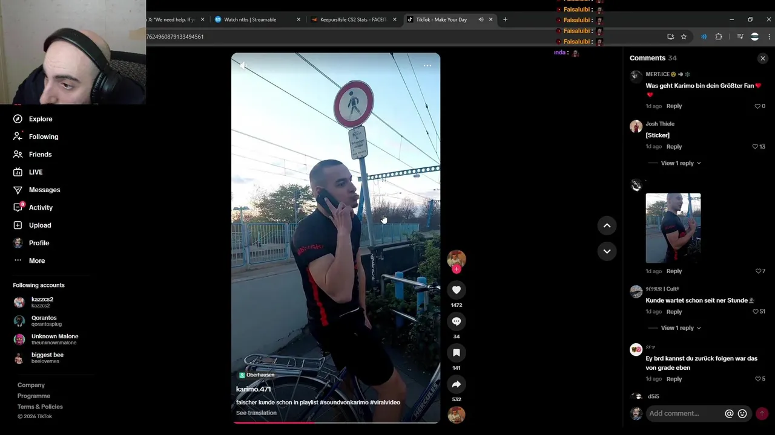Open the browser media control icon

tap(740, 37)
